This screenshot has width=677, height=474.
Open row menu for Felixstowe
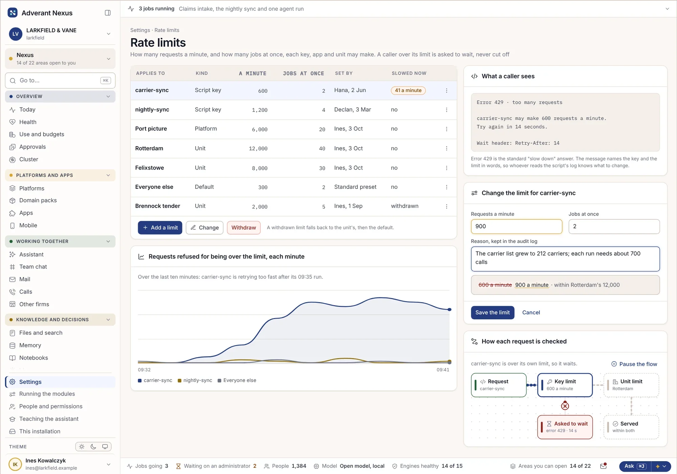tap(446, 168)
